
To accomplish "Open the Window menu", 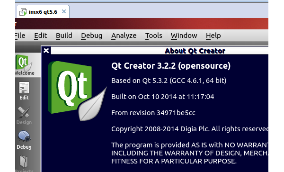I will click(184, 36).
